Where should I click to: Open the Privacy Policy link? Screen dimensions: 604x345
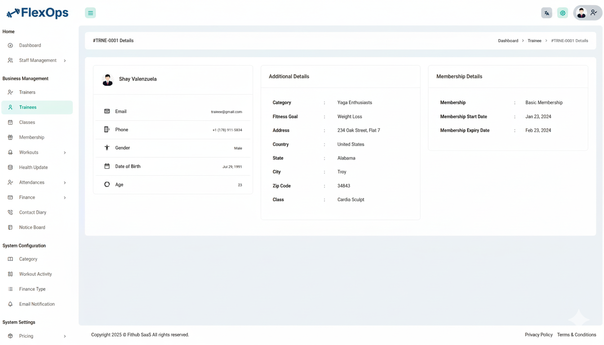coord(538,335)
